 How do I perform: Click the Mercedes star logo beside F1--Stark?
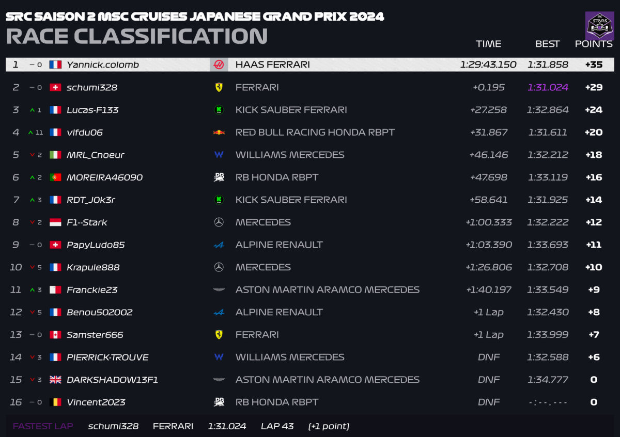219,222
